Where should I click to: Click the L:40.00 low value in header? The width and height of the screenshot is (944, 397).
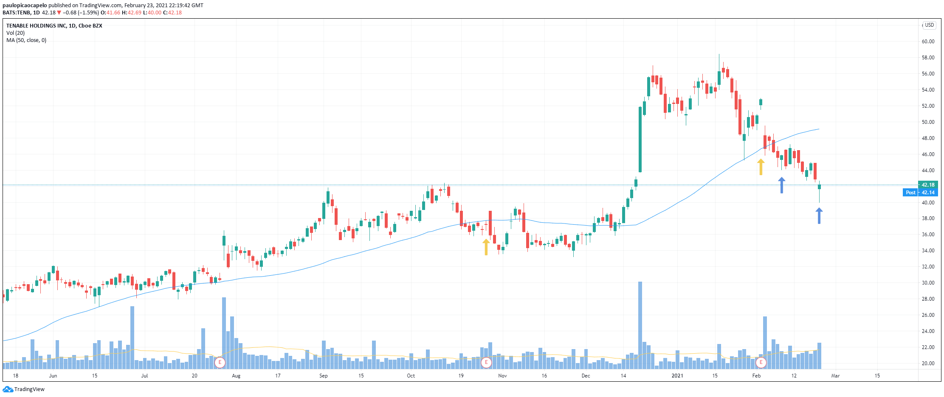pyautogui.click(x=152, y=13)
